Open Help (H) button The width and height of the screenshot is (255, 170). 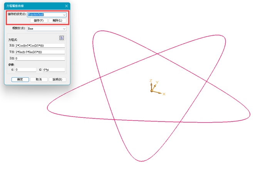pos(57,80)
